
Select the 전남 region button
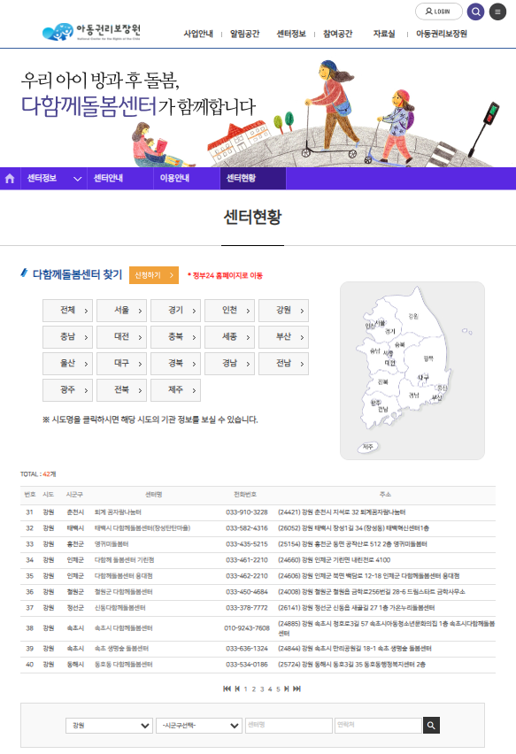[283, 364]
